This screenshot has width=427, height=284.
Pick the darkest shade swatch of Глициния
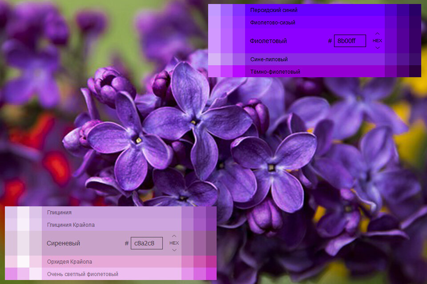click(x=211, y=213)
